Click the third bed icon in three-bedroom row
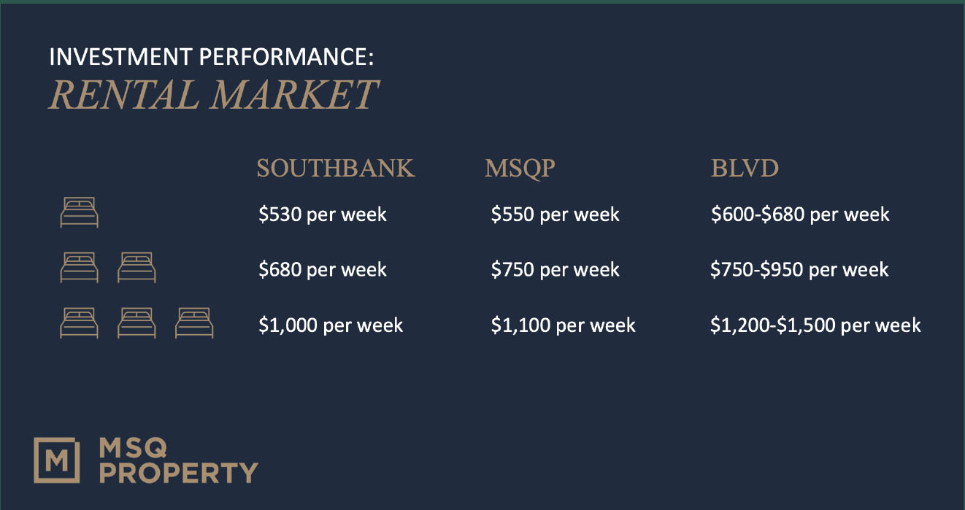965x510 pixels. (194, 323)
